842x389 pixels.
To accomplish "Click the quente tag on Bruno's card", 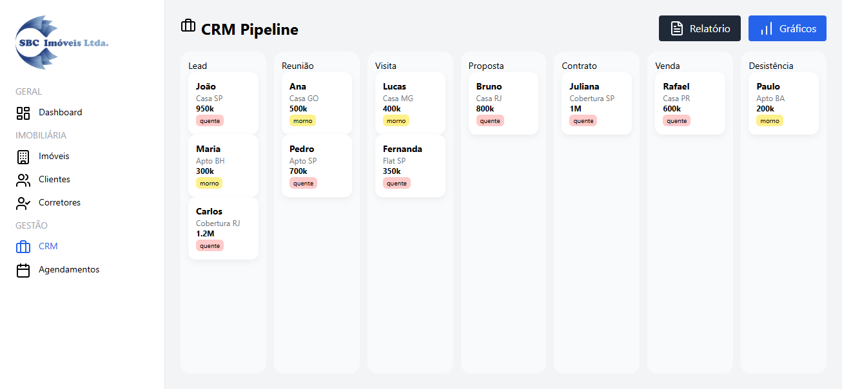I will [x=490, y=120].
